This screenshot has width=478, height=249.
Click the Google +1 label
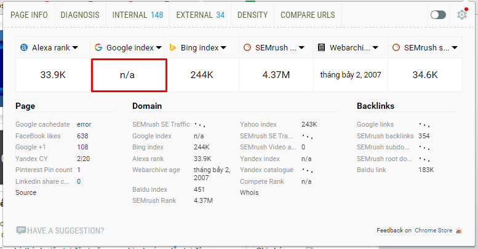click(x=31, y=147)
